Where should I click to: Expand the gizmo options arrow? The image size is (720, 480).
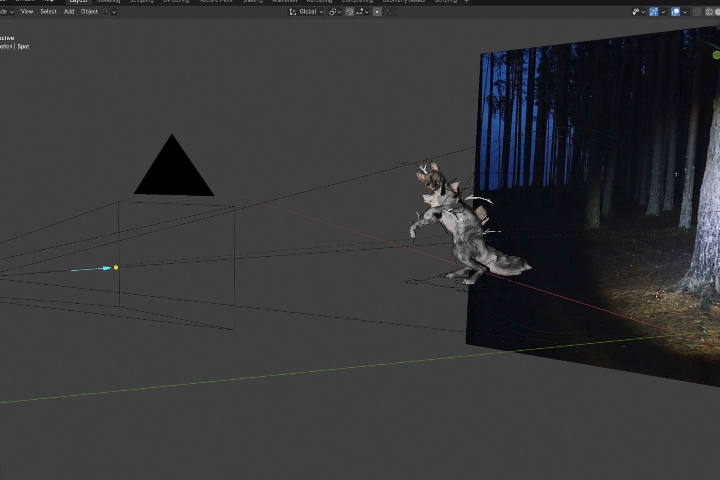(x=663, y=12)
